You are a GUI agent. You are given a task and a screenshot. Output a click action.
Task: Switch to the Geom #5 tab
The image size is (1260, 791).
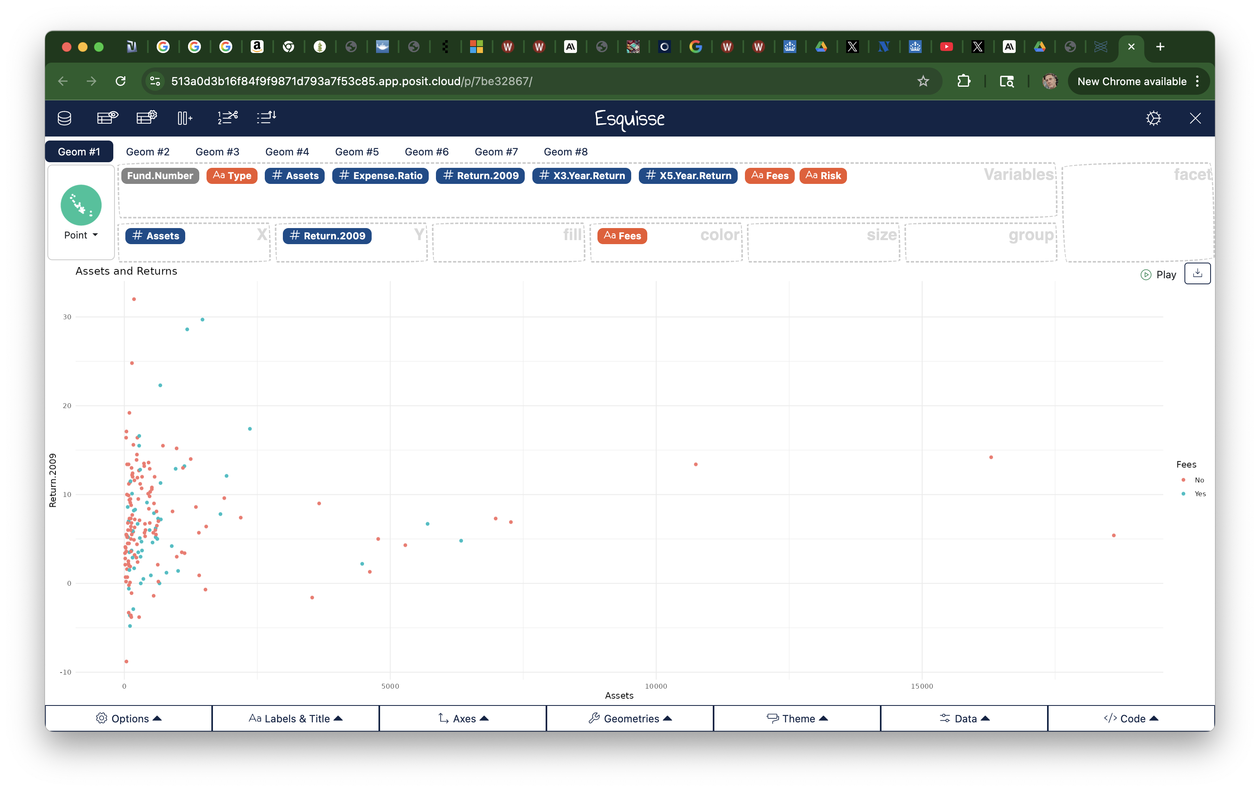pos(357,152)
